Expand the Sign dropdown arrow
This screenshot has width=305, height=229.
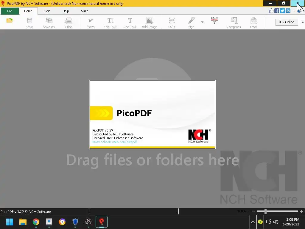(202, 22)
